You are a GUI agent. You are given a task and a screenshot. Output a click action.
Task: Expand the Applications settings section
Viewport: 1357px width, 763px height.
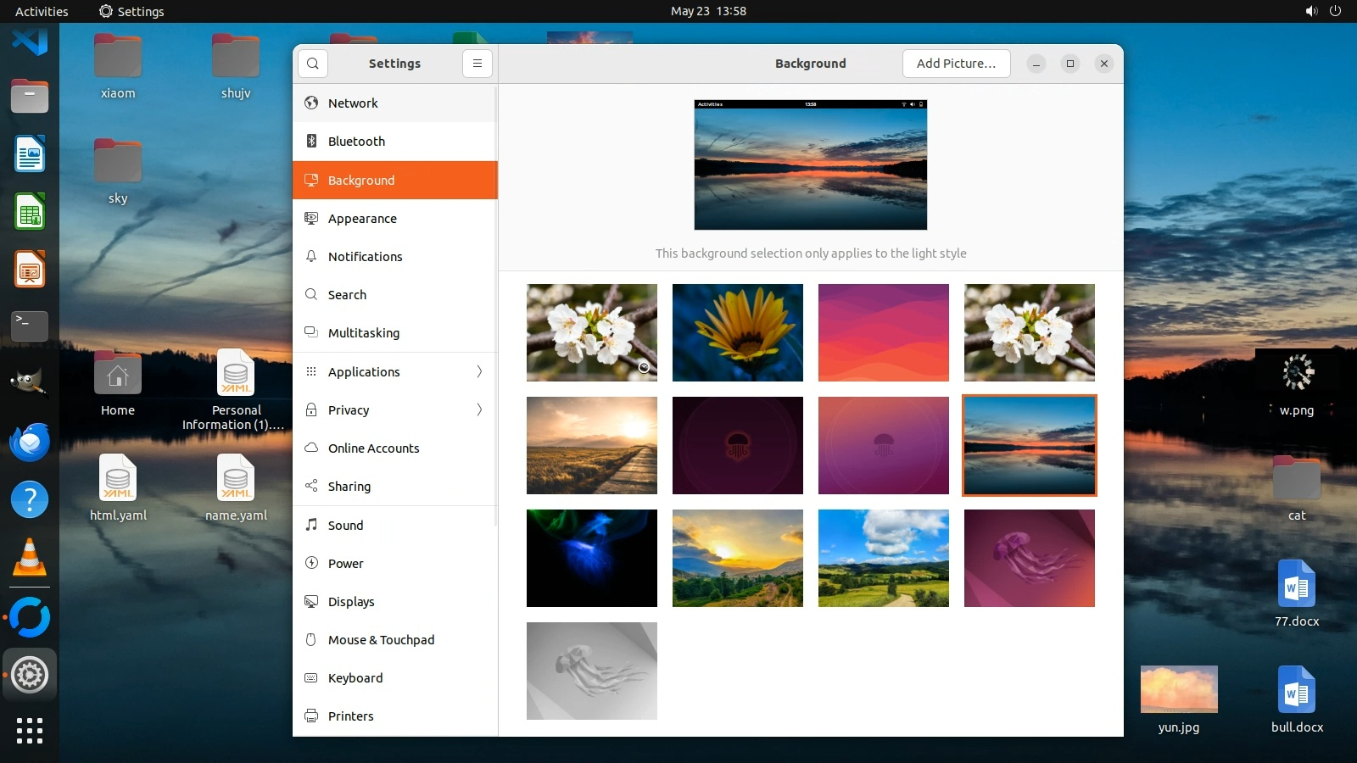395,371
